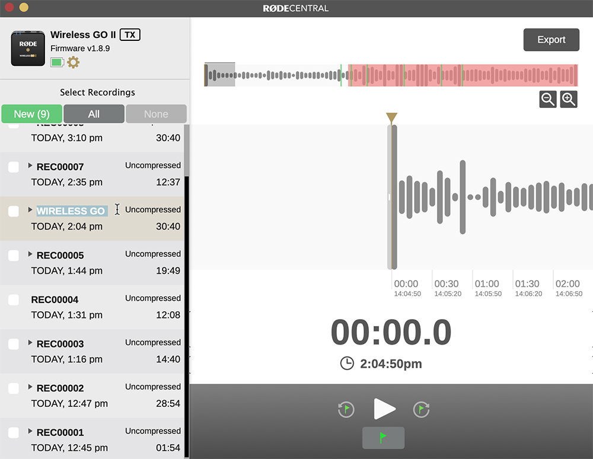The width and height of the screenshot is (593, 459).
Task: Check the battery level indicator
Action: 57,62
